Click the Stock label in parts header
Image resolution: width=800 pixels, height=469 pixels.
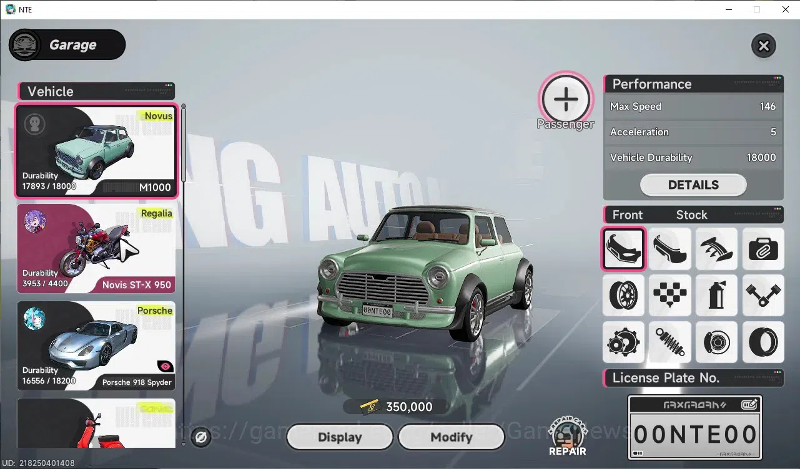pyautogui.click(x=692, y=215)
